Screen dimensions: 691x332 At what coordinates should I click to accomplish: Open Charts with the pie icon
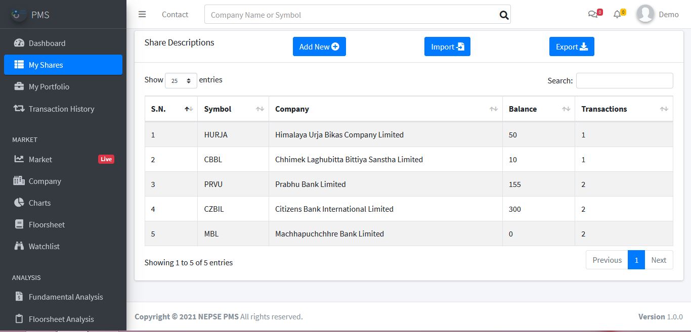(39, 203)
